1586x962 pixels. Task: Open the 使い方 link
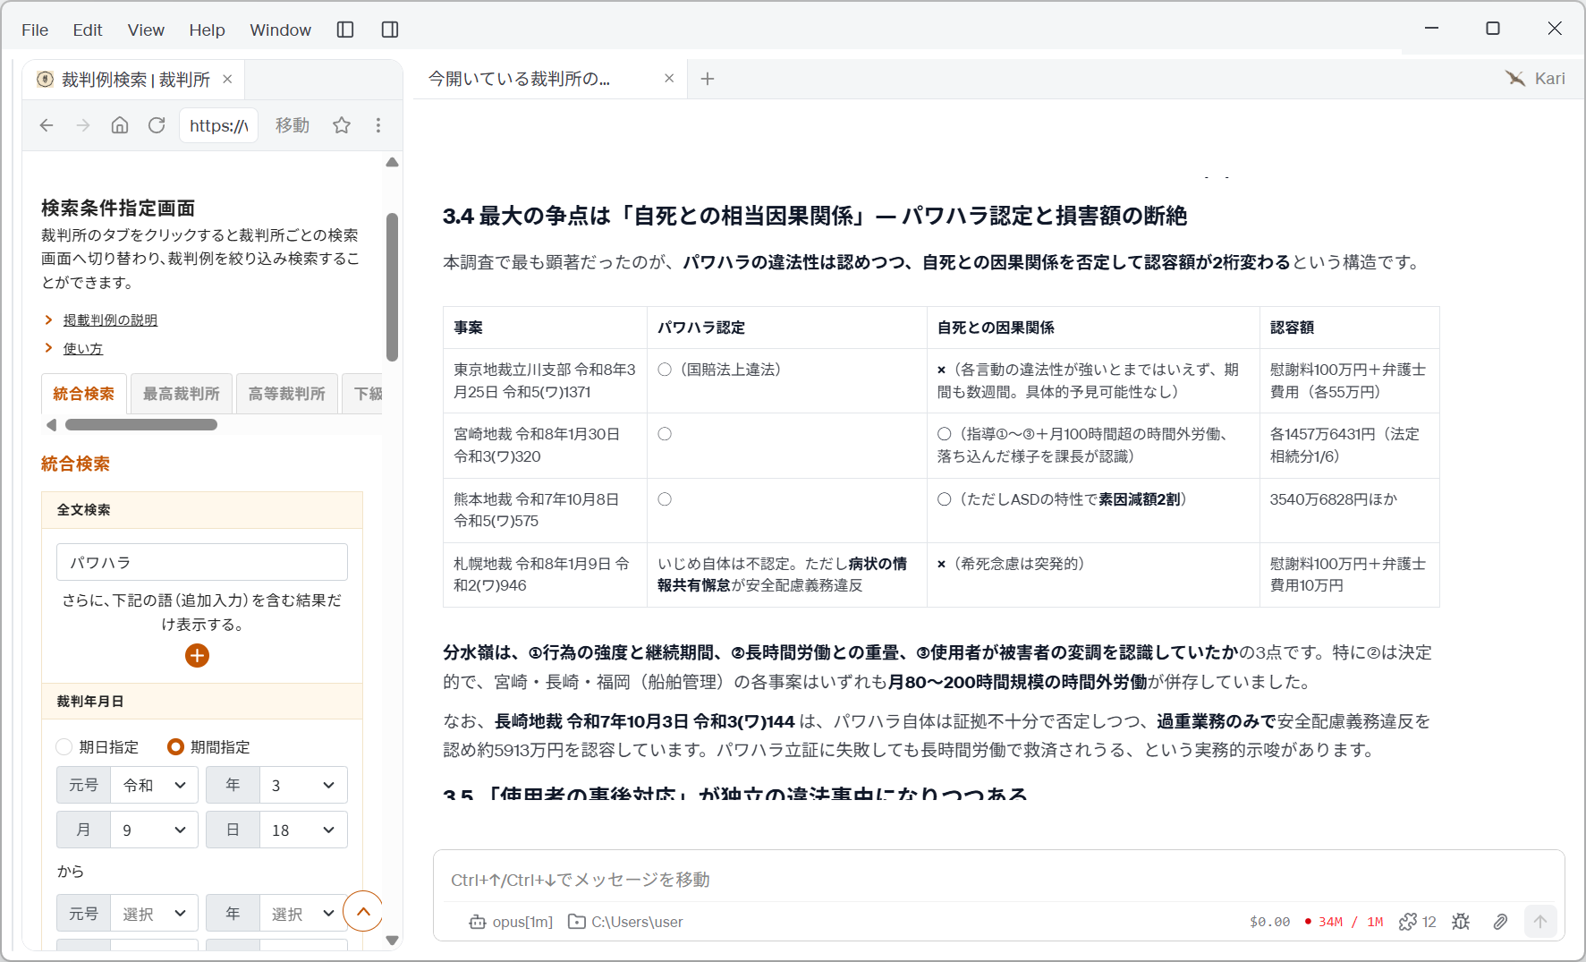point(83,349)
